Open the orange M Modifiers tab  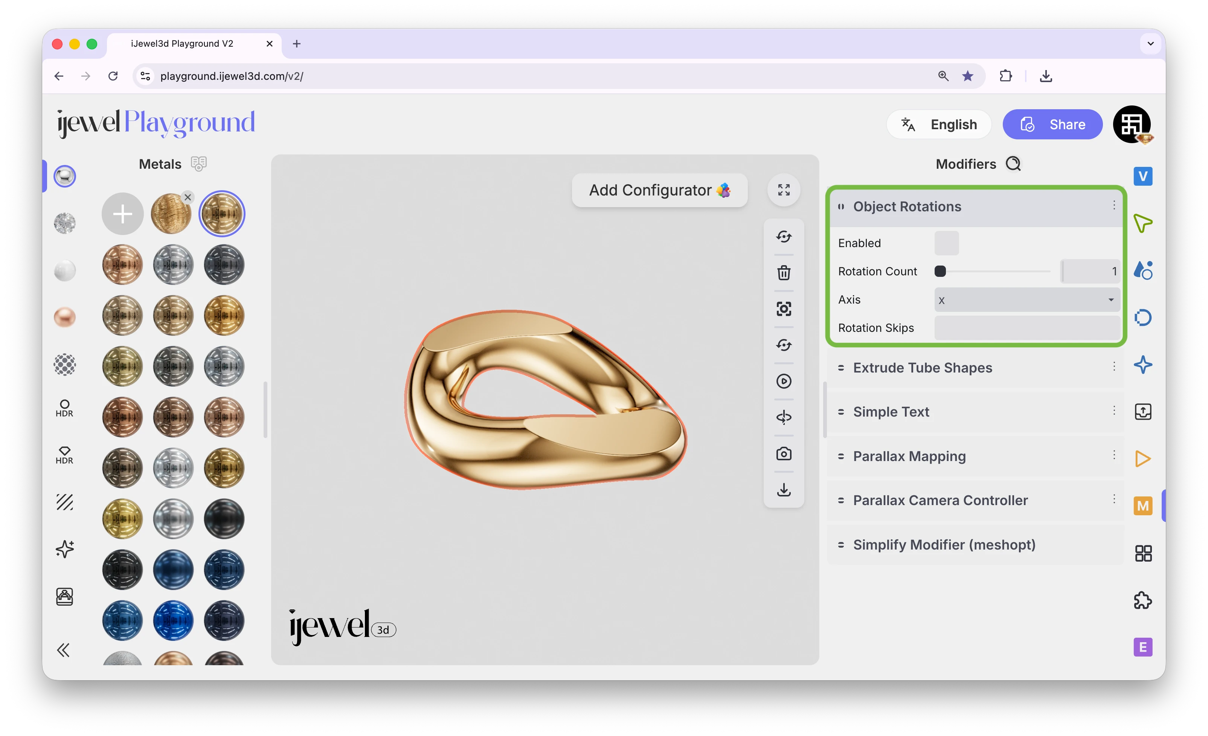[1142, 505]
